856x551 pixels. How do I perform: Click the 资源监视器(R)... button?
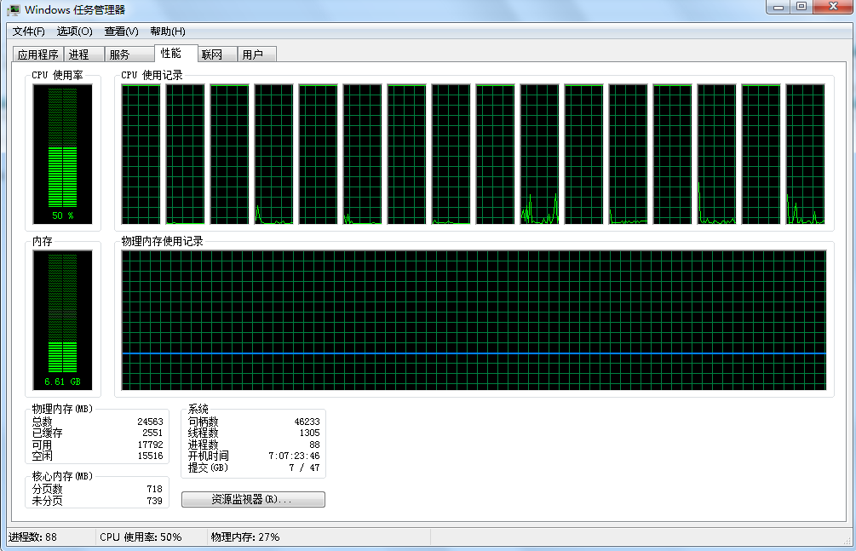[x=253, y=499]
